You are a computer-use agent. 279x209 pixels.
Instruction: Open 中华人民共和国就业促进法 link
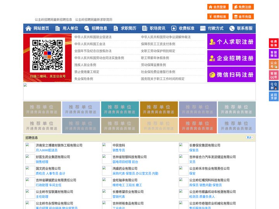tap(93, 37)
